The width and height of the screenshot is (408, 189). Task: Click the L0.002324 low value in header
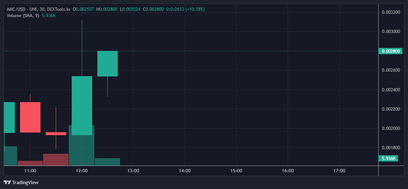click(x=130, y=9)
